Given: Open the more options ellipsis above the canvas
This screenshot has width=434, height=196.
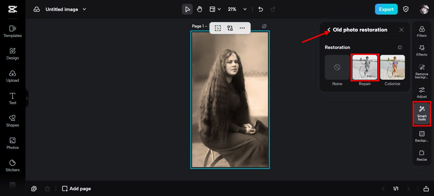Looking at the screenshot, I should (x=242, y=28).
